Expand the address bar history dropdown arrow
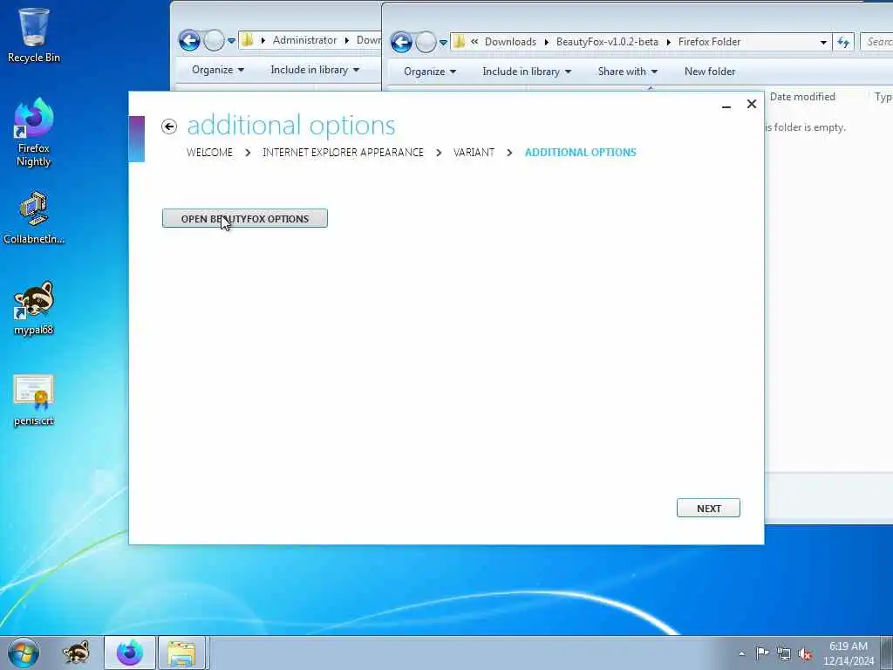Image resolution: width=893 pixels, height=670 pixels. tap(823, 43)
